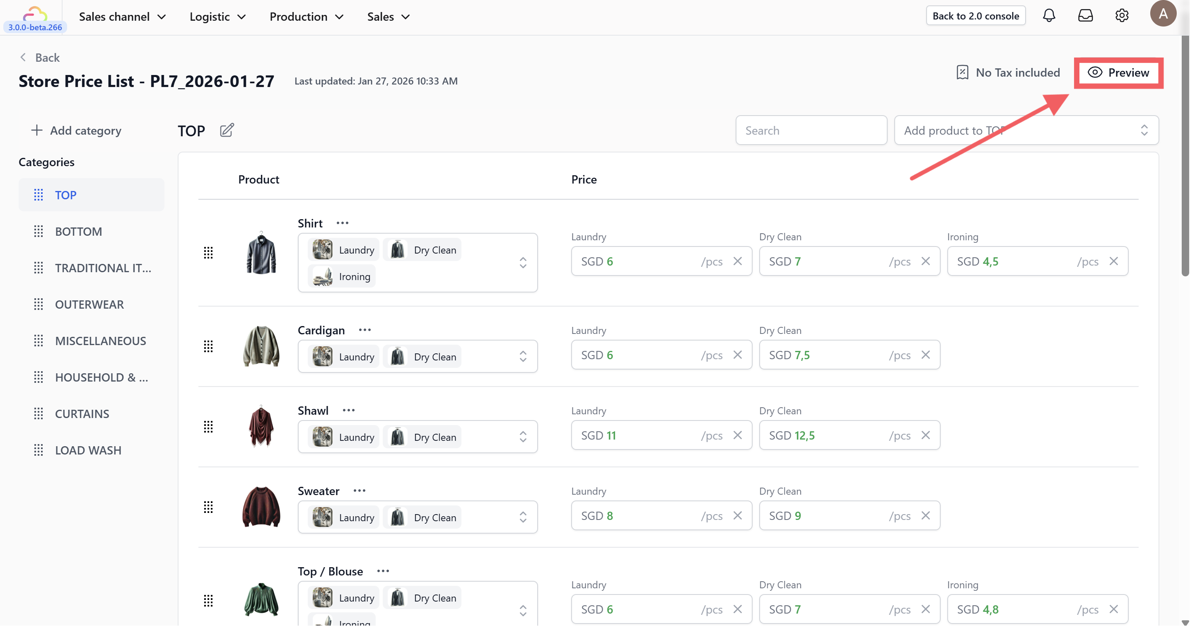Open the Add product to TOP dropdown

1026,130
